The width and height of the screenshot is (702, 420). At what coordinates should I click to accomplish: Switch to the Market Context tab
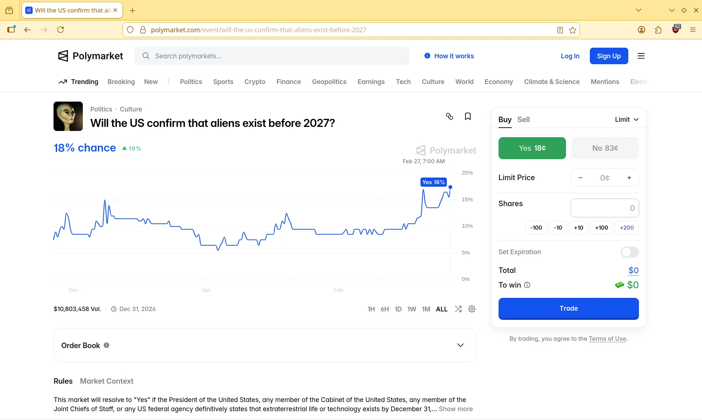[x=106, y=381]
